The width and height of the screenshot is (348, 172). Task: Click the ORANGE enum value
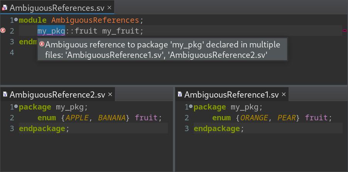pos(254,118)
